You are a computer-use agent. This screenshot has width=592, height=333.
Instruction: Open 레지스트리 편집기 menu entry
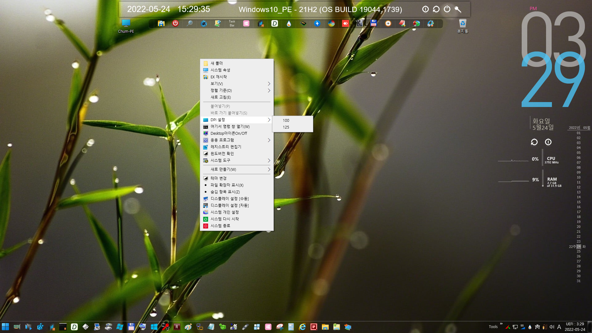[x=237, y=147]
